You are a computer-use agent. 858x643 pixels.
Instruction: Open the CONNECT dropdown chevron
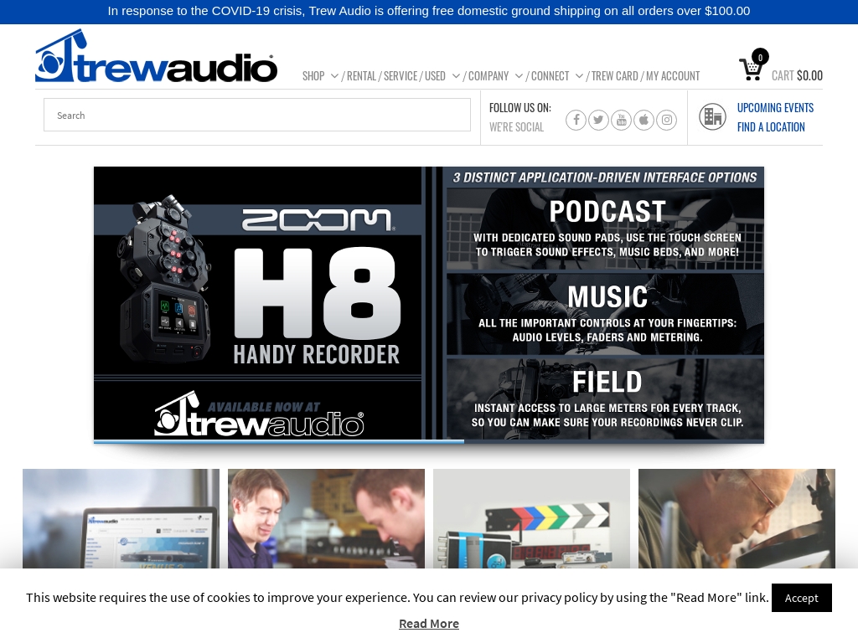[578, 75]
